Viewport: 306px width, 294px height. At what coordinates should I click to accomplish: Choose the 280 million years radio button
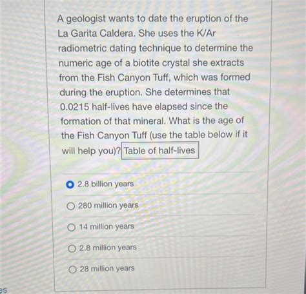(x=70, y=206)
